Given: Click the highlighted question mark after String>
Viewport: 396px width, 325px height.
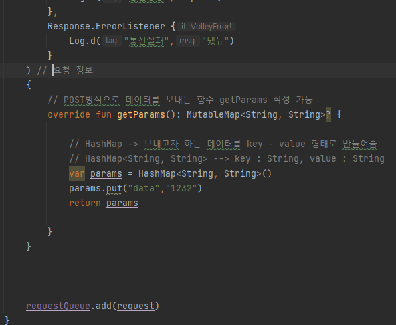Looking at the screenshot, I should 328,114.
